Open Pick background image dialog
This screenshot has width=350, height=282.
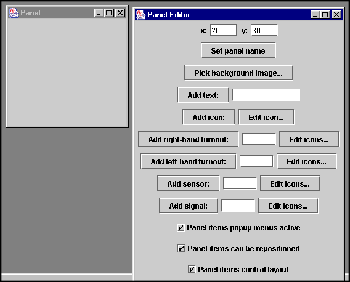238,73
